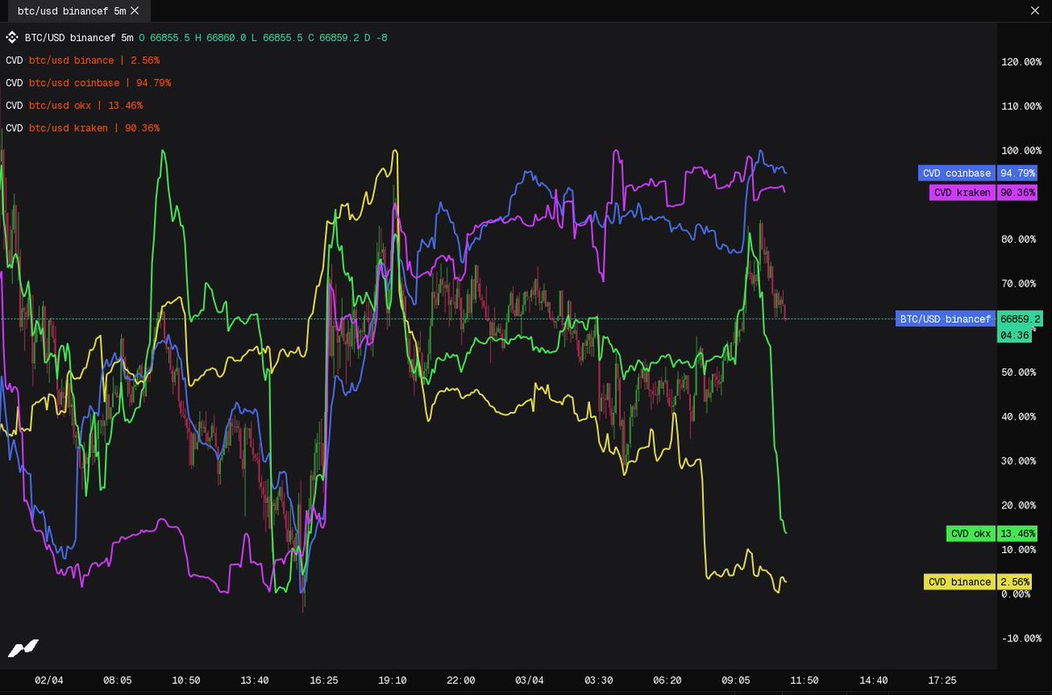Click the -10.00% axis label
The width and height of the screenshot is (1052, 695).
coord(1020,638)
